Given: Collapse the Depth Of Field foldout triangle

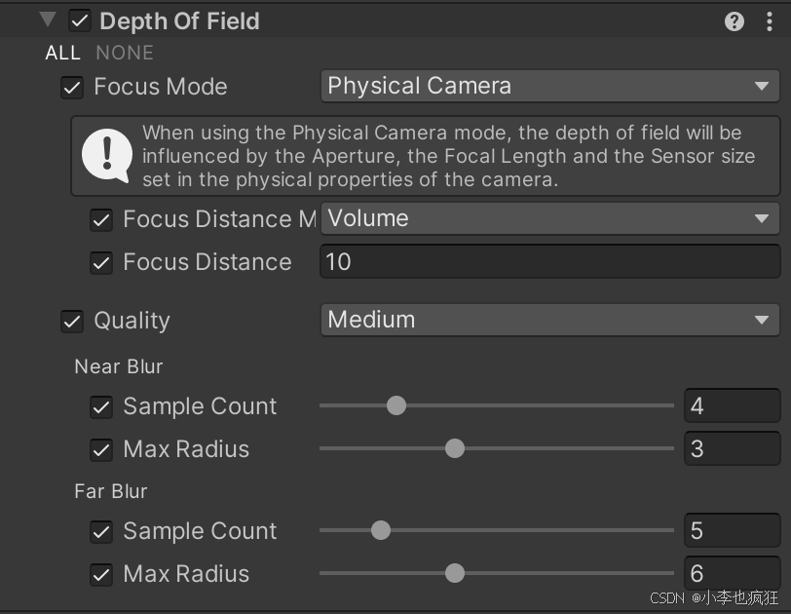Looking at the screenshot, I should click(x=46, y=19).
